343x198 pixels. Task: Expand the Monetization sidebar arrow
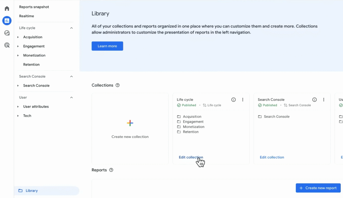[x=18, y=55]
